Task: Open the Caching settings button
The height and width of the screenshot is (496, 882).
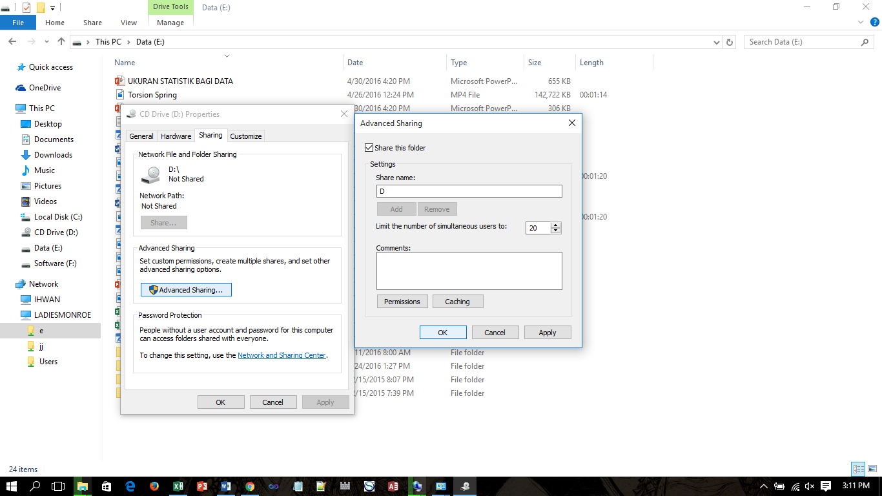Action: (457, 302)
